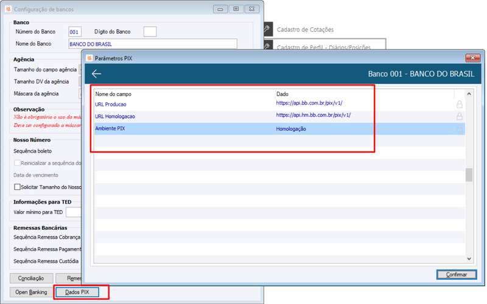The image size is (487, 304).
Task: Minimize the Configuração de bancos window
Action: pyautogui.click(x=220, y=9)
